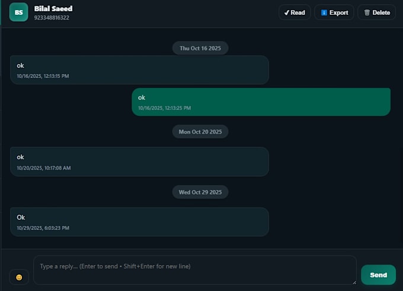This screenshot has height=291, width=403.
Task: Focus the 'Type a reply' text box
Action: [x=195, y=270]
